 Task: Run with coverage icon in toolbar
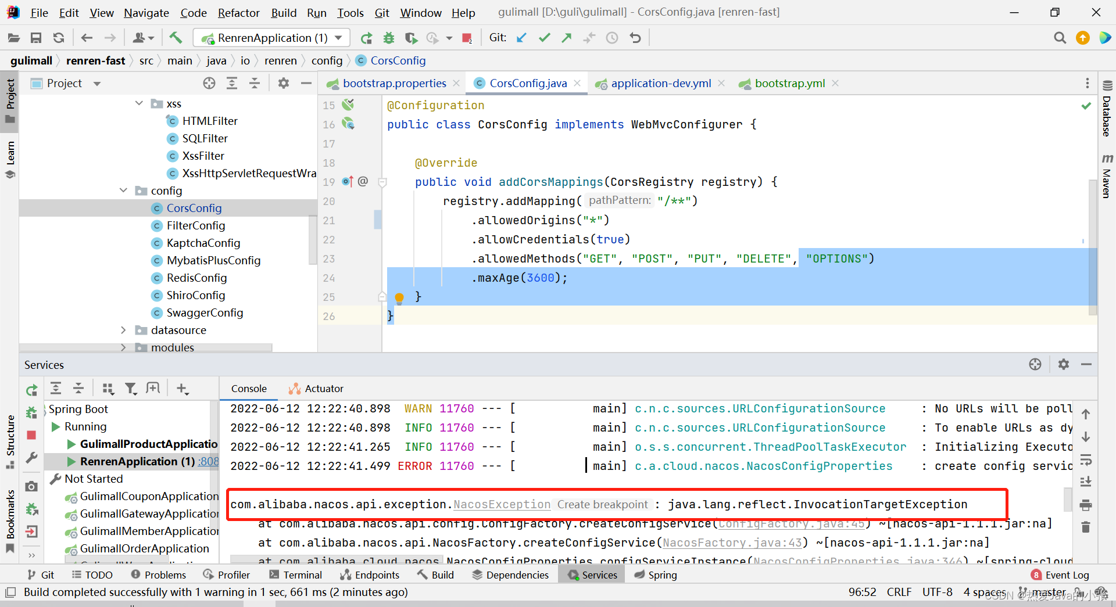(x=411, y=38)
